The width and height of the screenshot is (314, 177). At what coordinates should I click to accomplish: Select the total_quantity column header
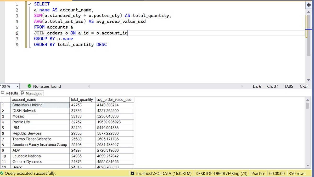coord(81,99)
